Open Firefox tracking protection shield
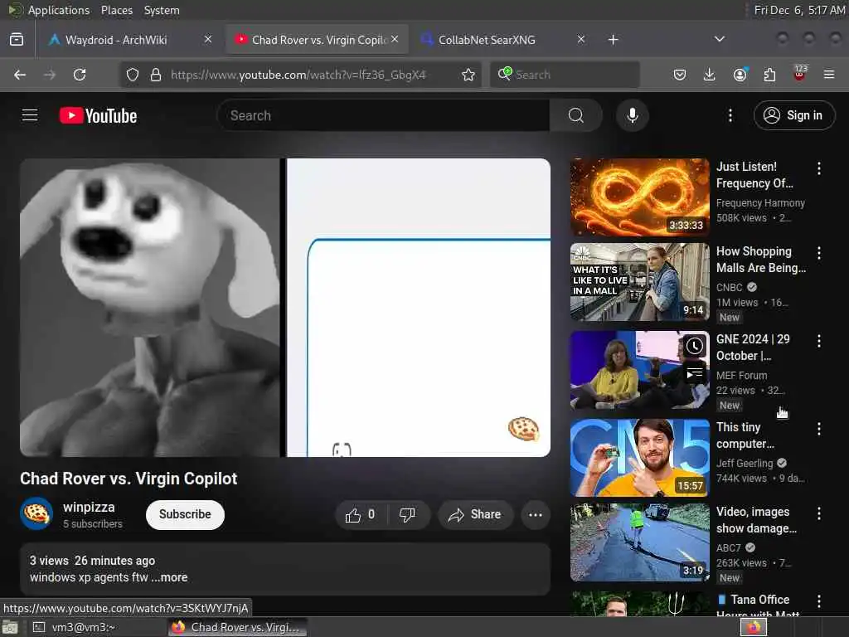This screenshot has height=637, width=849. coord(133,75)
